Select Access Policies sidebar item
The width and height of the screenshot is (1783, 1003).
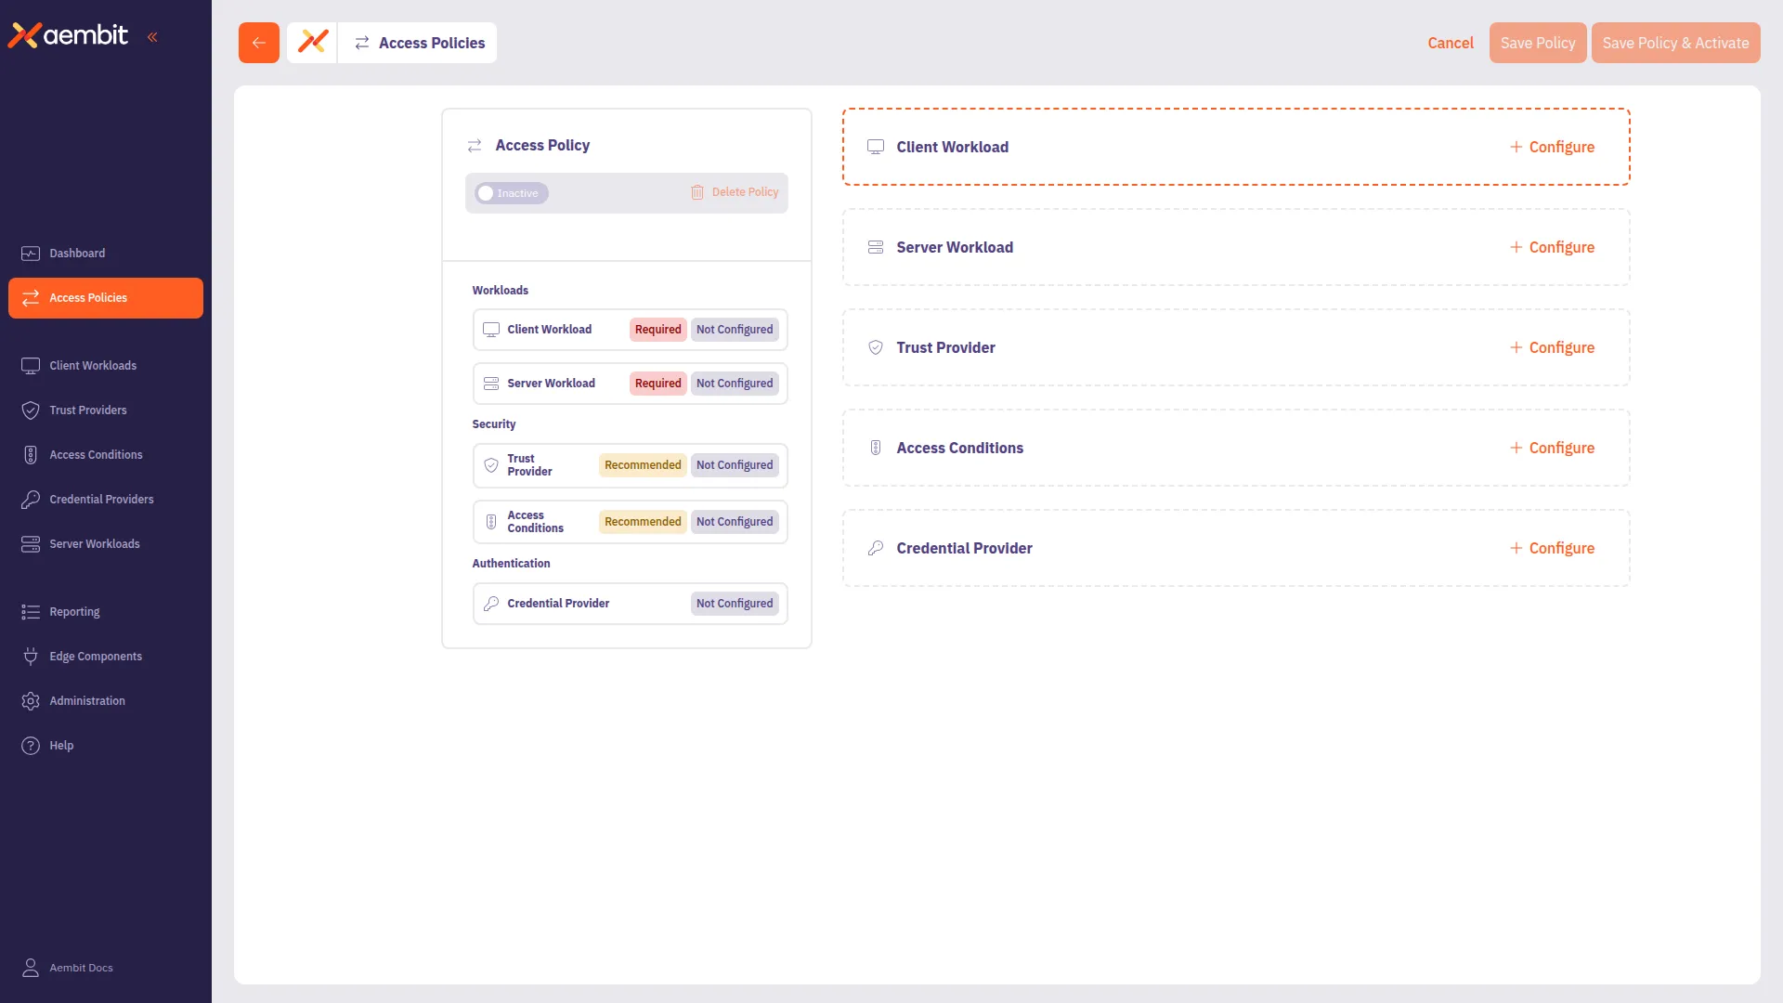pos(105,298)
